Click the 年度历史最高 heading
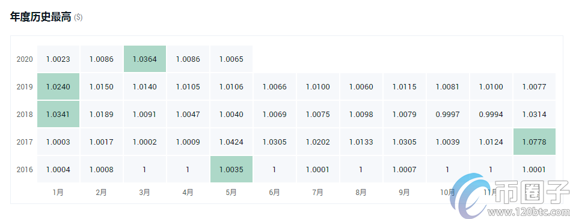This screenshot has width=570, height=219. pos(40,17)
